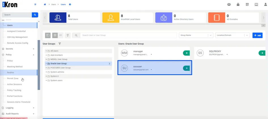
Task: Click Users breadcrumb link after home
Action: pyautogui.click(x=54, y=5)
